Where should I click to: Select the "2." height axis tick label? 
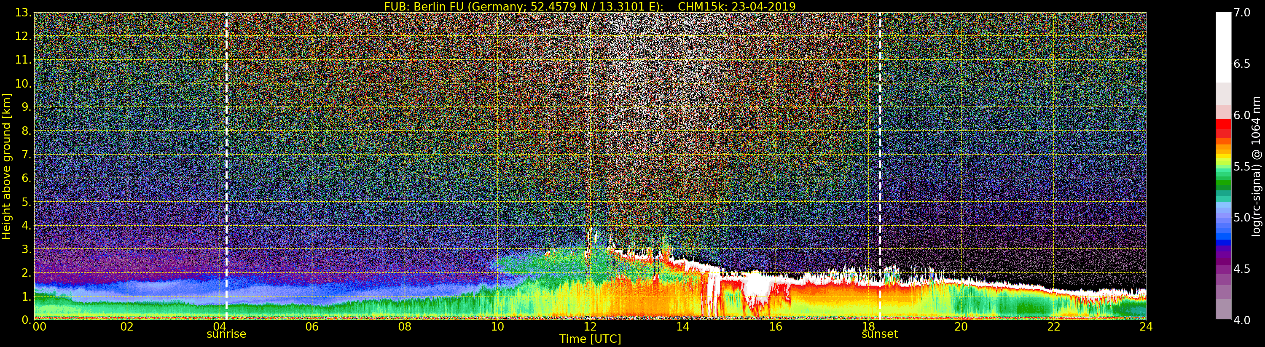[x=27, y=273]
